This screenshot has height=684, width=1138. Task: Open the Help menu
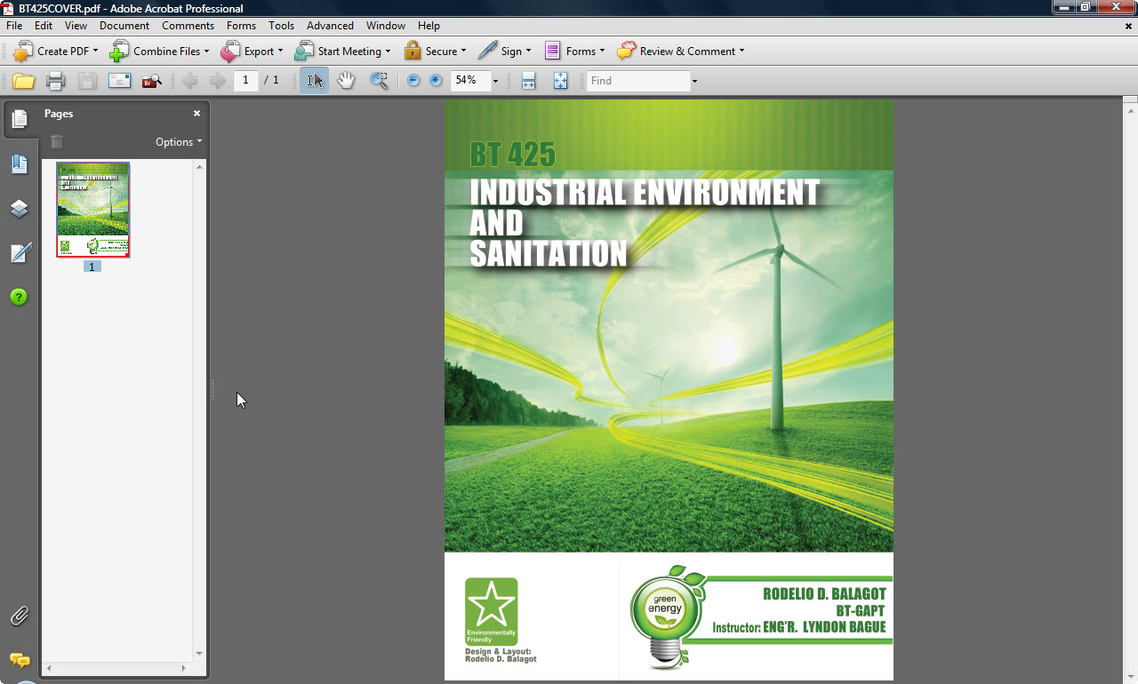pos(429,26)
